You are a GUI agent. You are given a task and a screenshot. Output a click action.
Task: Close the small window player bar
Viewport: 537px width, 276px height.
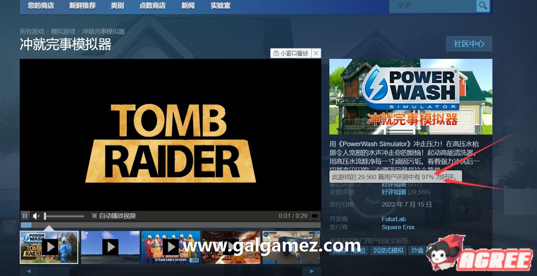point(316,53)
